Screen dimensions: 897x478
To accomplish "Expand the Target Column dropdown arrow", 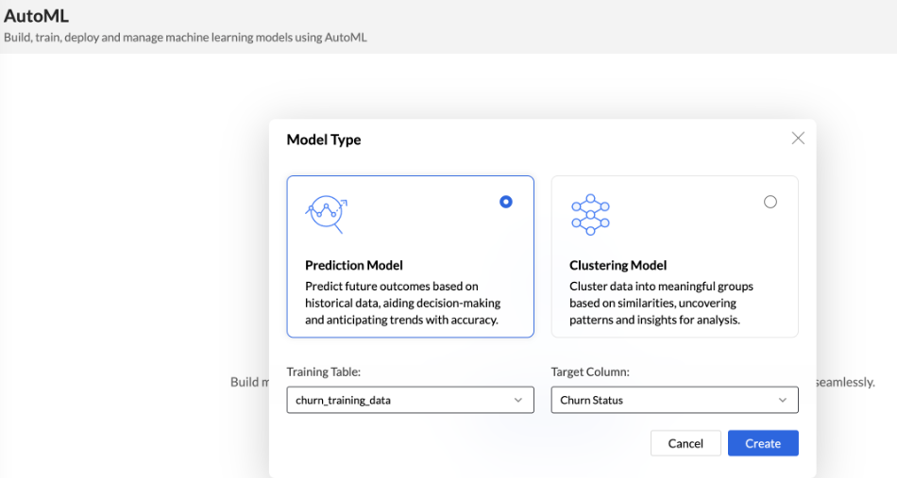I will tap(782, 401).
